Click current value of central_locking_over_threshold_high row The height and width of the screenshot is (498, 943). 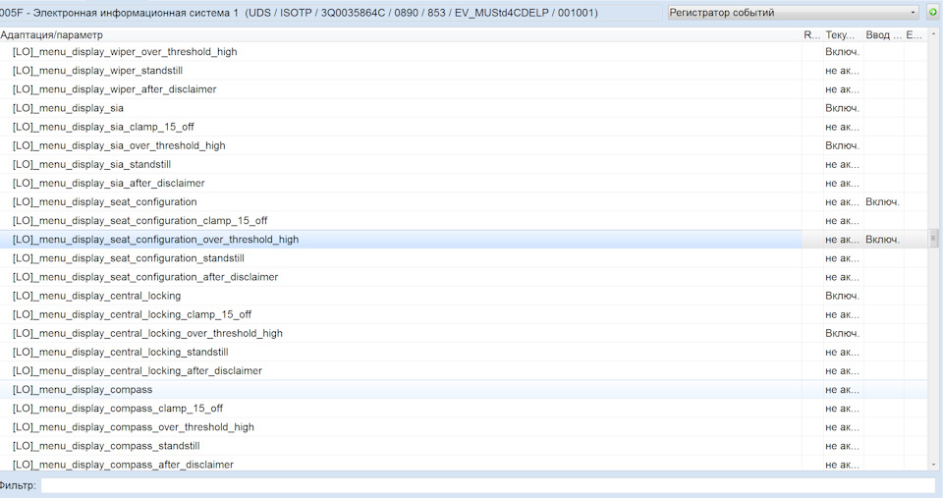pyautogui.click(x=842, y=333)
